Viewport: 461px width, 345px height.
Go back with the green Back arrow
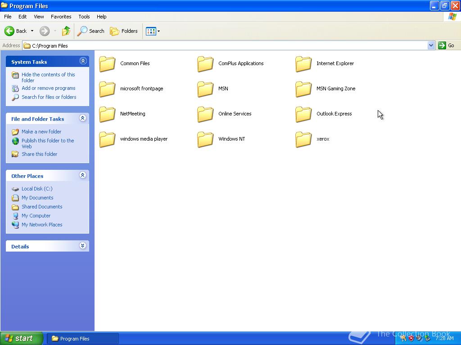(x=9, y=31)
